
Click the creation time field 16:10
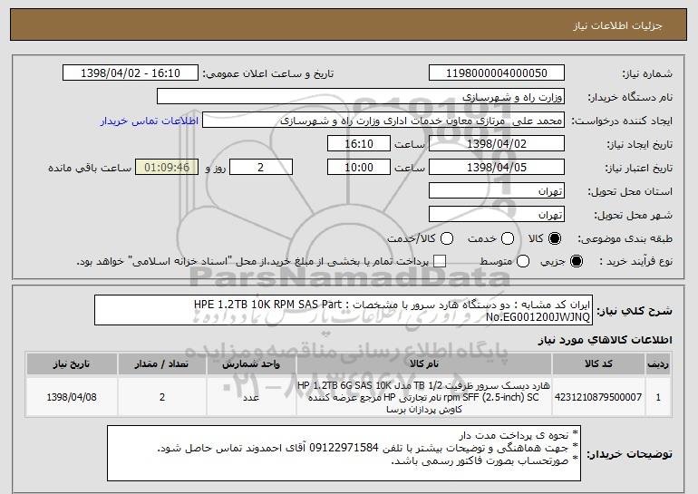(x=359, y=144)
